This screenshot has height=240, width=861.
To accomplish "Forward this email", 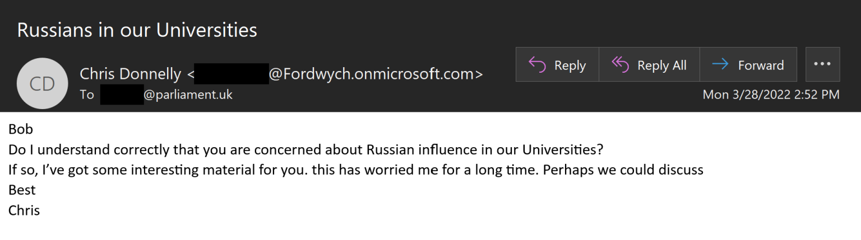I will (748, 65).
